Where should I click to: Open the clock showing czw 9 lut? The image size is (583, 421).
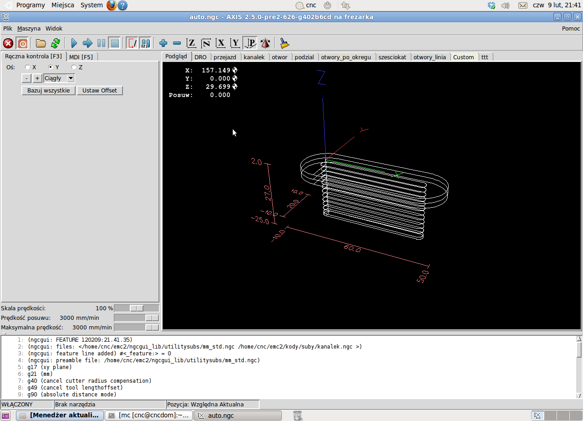[x=557, y=5]
